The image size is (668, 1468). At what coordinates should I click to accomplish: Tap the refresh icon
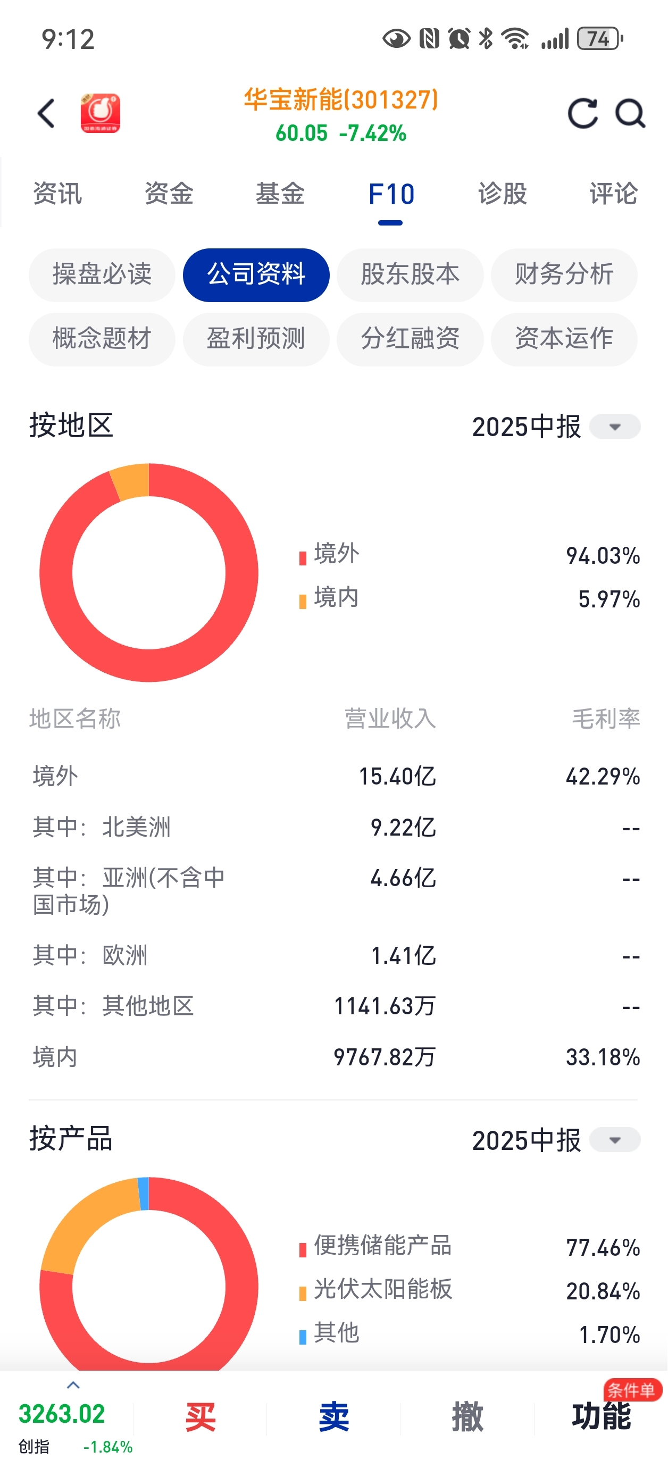[x=582, y=113]
